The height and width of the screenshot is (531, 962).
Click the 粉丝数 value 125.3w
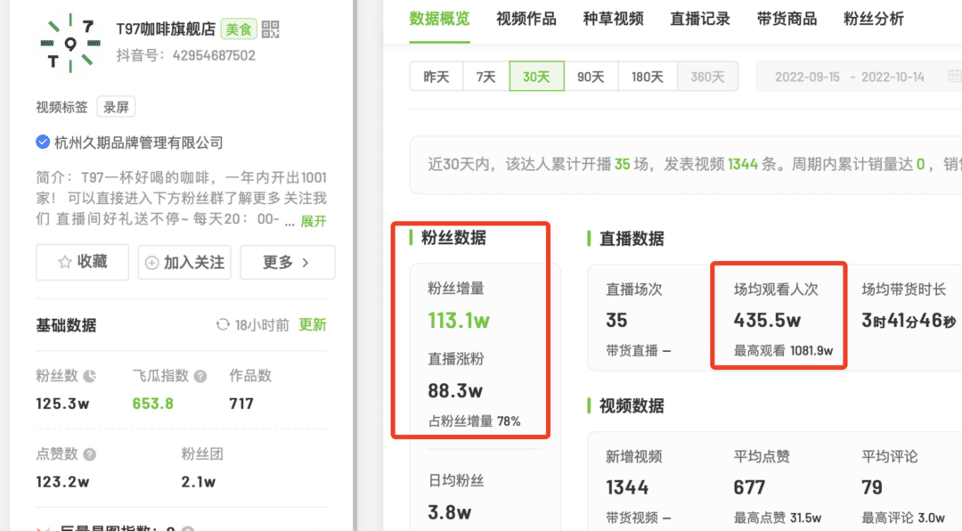point(62,404)
